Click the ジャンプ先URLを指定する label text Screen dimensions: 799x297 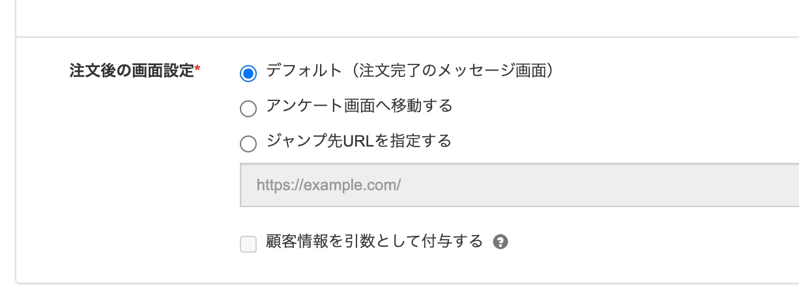point(359,141)
